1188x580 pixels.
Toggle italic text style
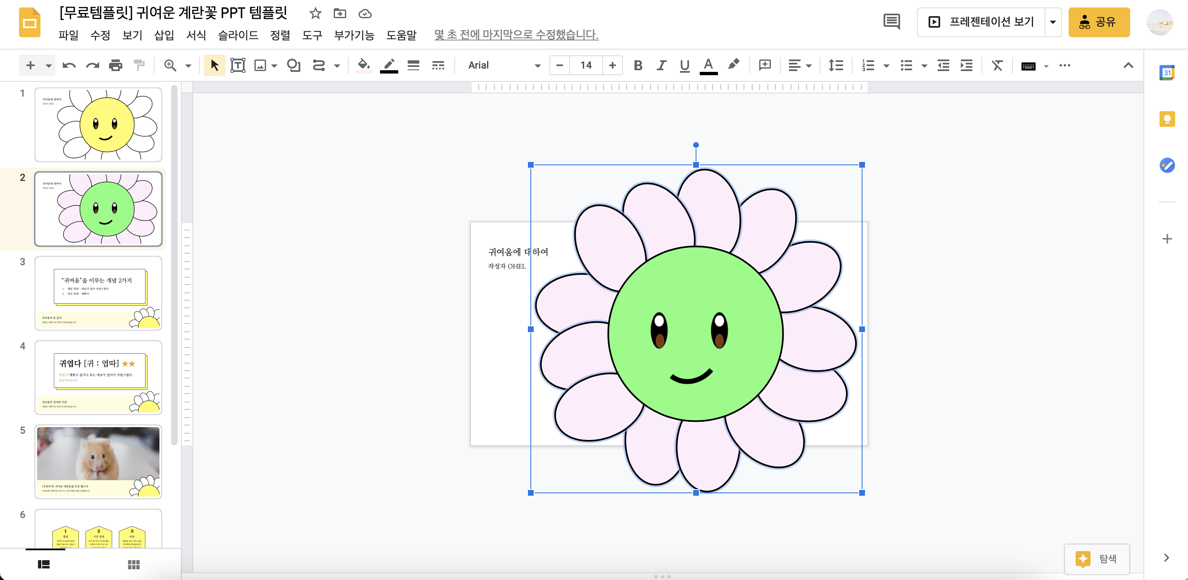[x=661, y=65]
